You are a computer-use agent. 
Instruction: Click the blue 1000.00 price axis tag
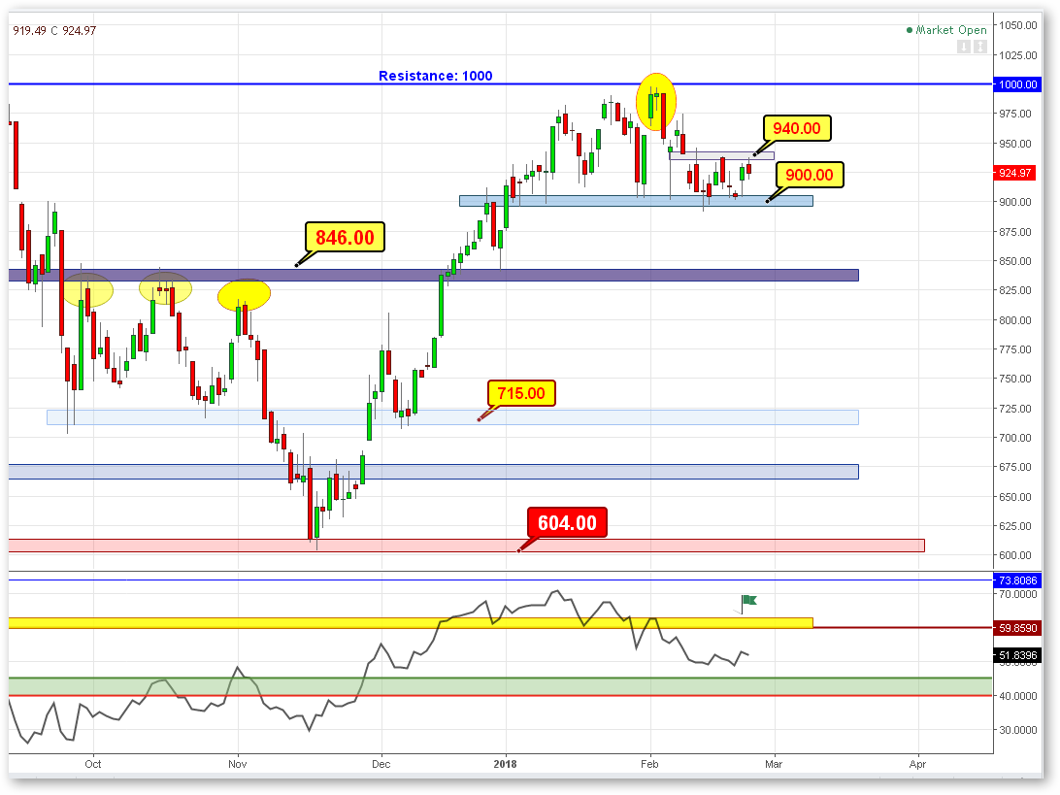tap(1018, 84)
